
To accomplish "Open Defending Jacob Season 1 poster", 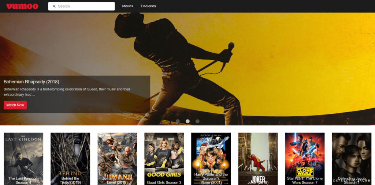I will 352,159.
